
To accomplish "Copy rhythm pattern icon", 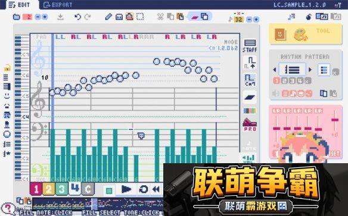I will tap(324, 94).
